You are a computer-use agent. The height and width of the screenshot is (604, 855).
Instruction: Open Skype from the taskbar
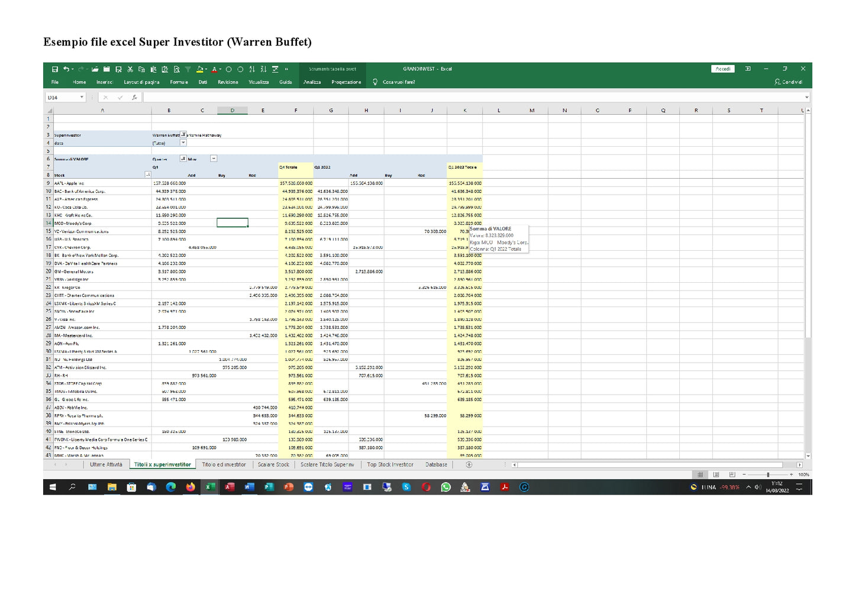pyautogui.click(x=406, y=487)
